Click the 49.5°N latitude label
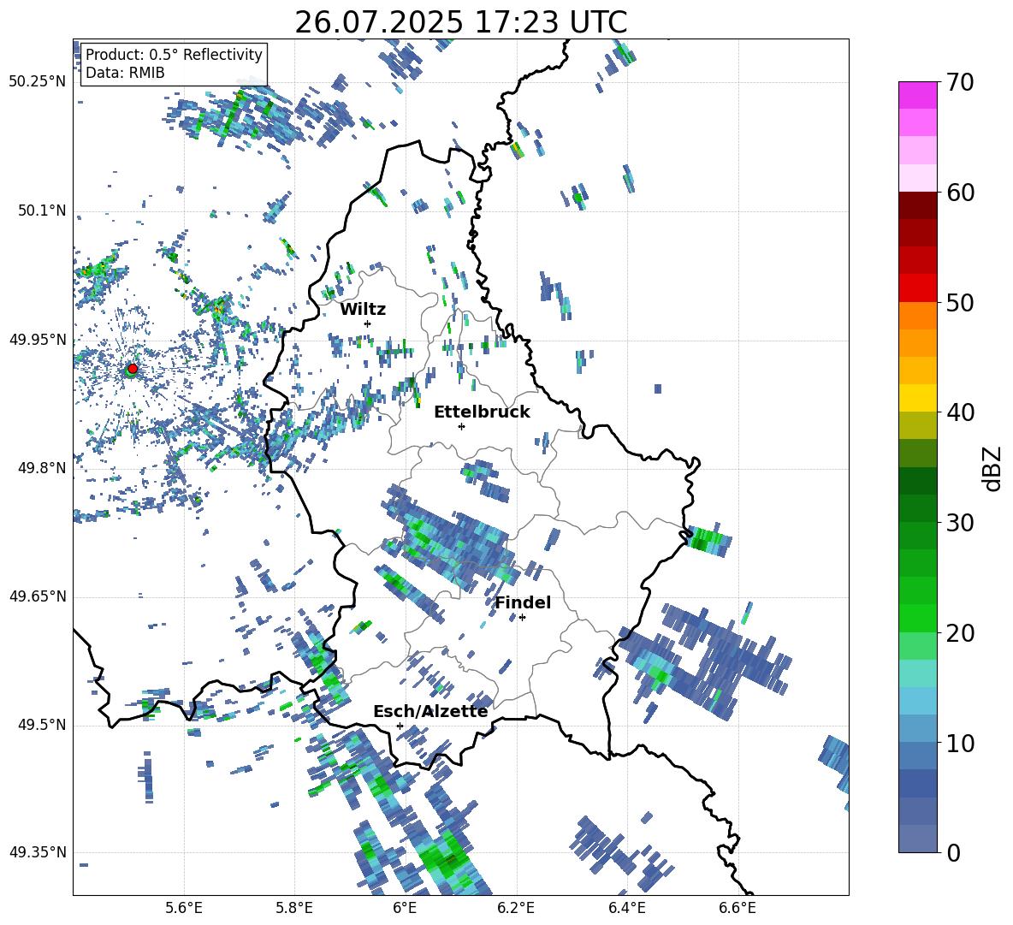1013x925 pixels. click(x=42, y=725)
